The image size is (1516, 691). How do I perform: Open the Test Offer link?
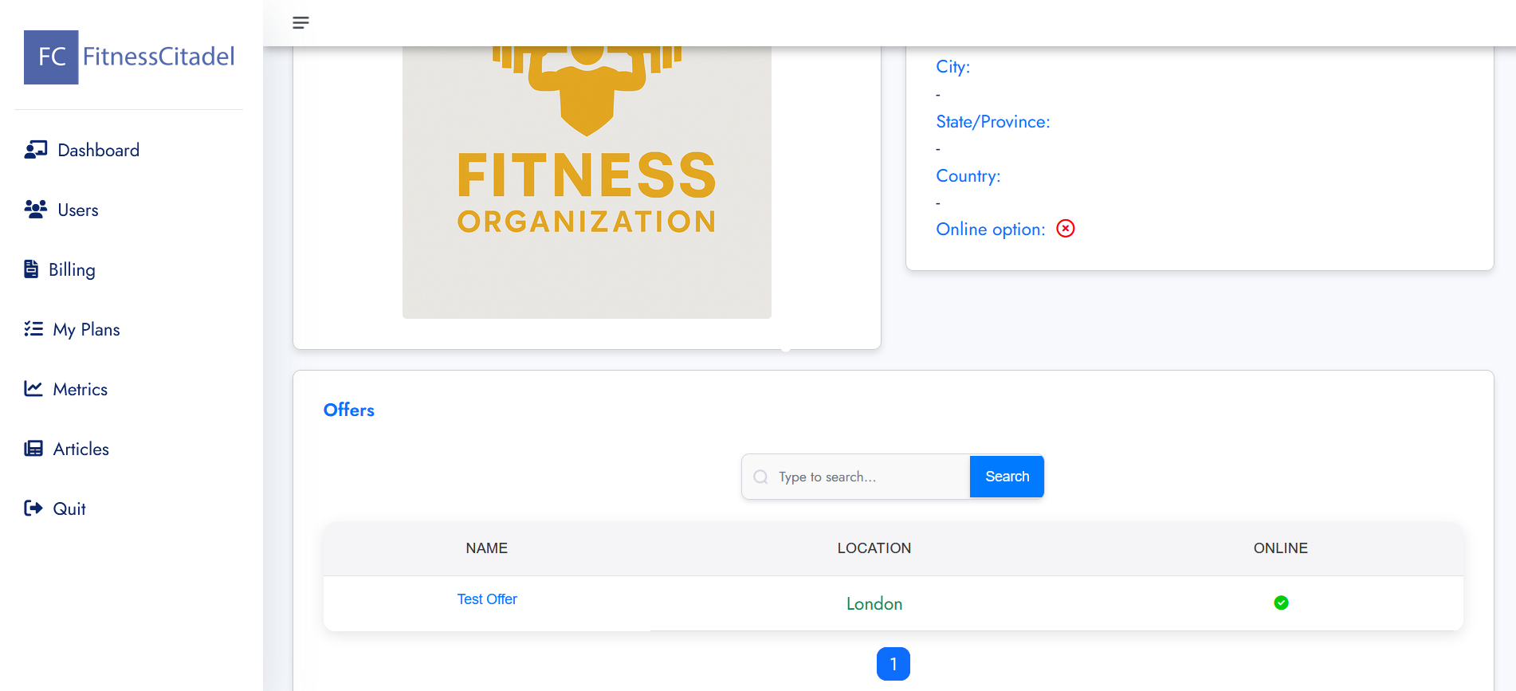pyautogui.click(x=487, y=599)
